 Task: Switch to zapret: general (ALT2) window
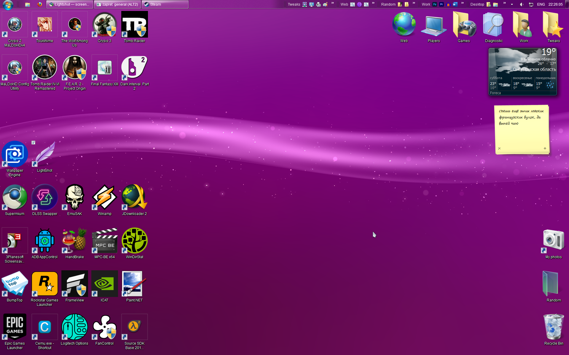118,4
